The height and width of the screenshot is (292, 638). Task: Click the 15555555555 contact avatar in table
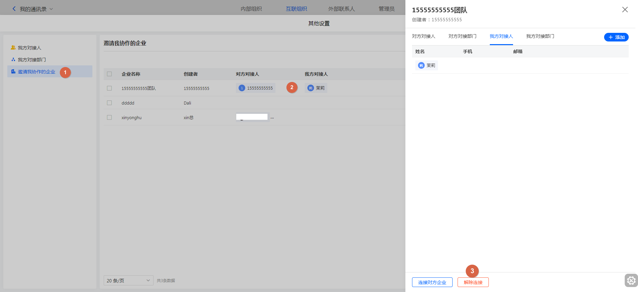(242, 88)
